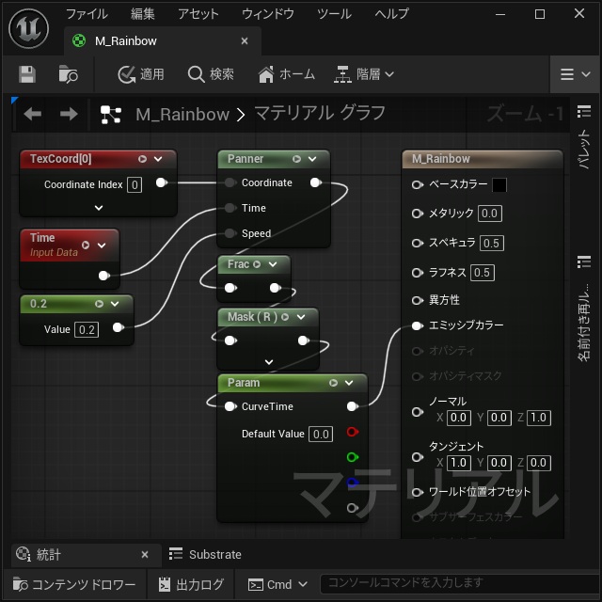Click マテリアル グラフ breadcrumb

[x=320, y=114]
